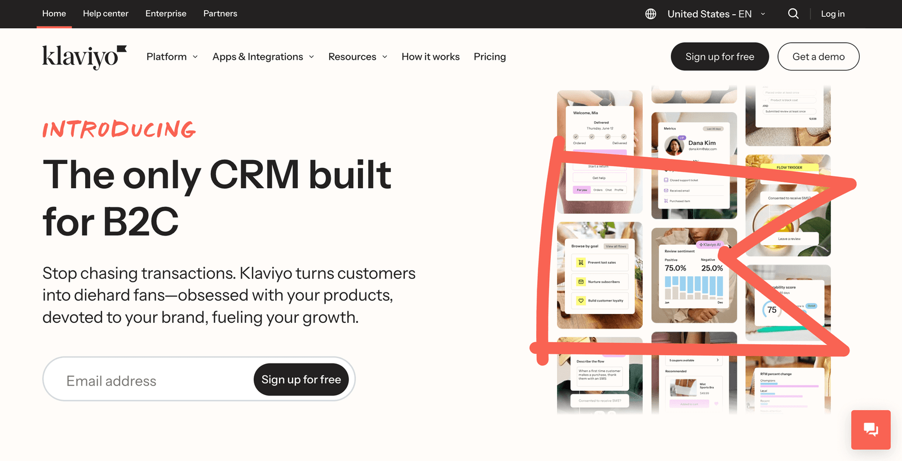
Task: Expand the Resources dropdown
Action: (357, 57)
